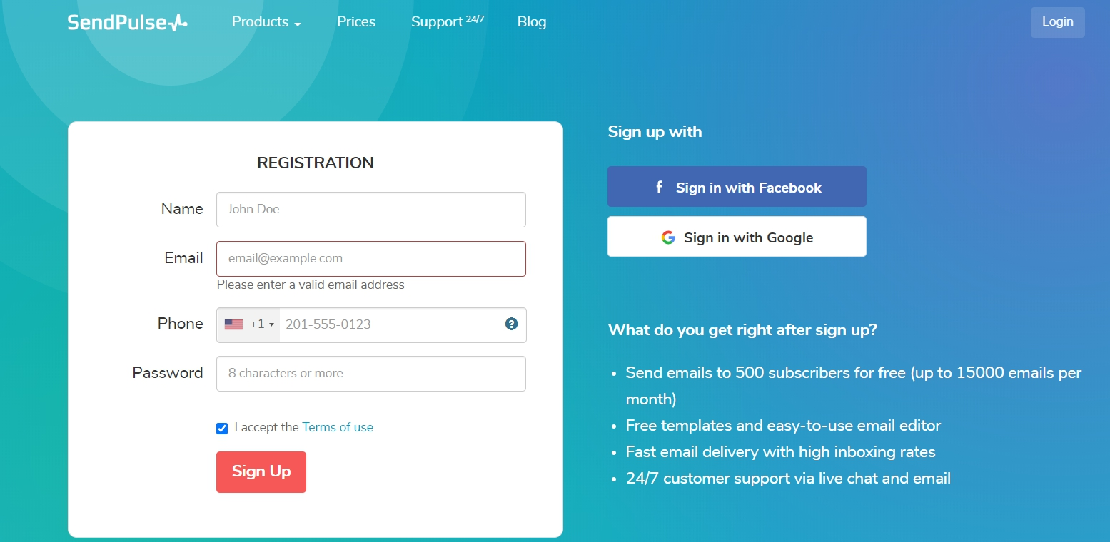Click the US flag in the phone field

click(x=233, y=324)
